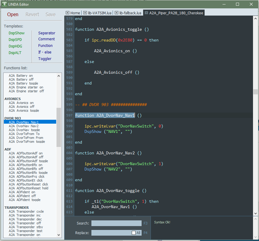Insert the Separator template
Viewport: 259px width, 241px height.
coord(47,33)
